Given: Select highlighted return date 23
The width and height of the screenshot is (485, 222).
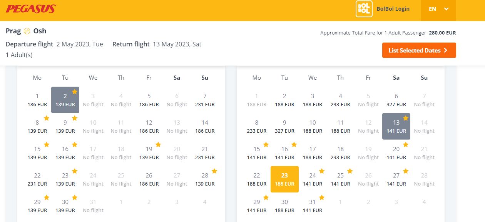Looking at the screenshot, I should 284,179.
